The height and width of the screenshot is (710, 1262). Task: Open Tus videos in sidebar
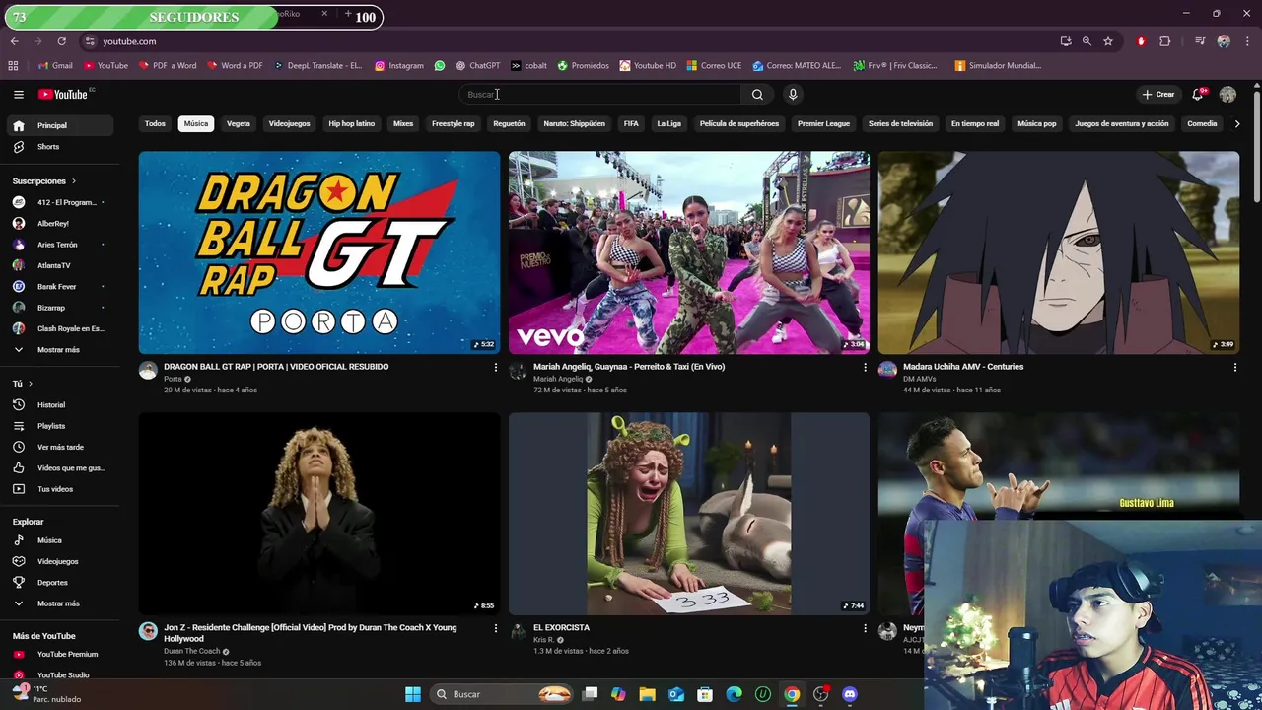click(x=59, y=488)
